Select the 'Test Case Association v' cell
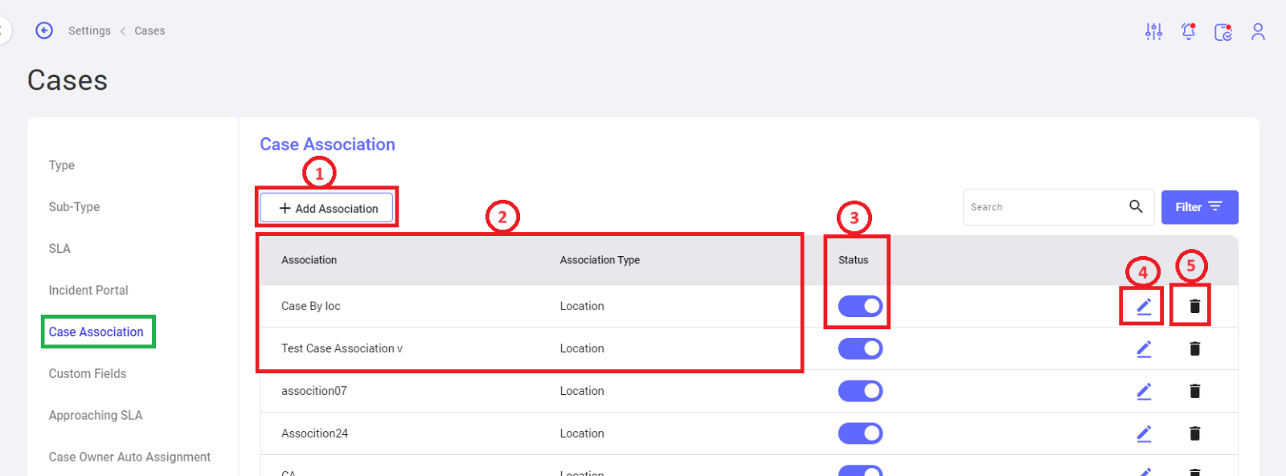This screenshot has height=476, width=1286. pyautogui.click(x=342, y=348)
